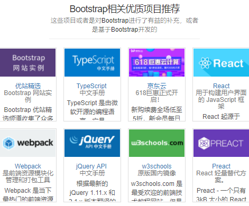Open the w3schools.com green thumbnail

pyautogui.click(x=156, y=143)
